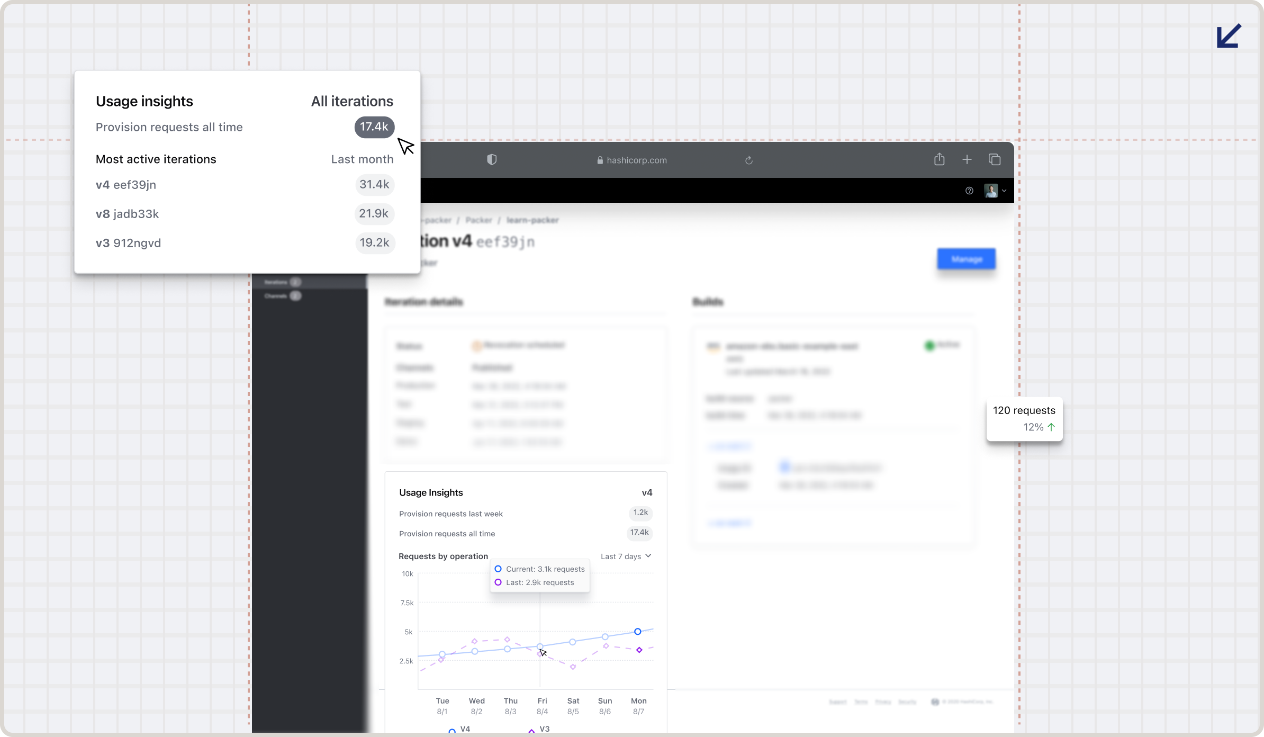Open the browser share icon
1264x737 pixels.
[x=939, y=159]
